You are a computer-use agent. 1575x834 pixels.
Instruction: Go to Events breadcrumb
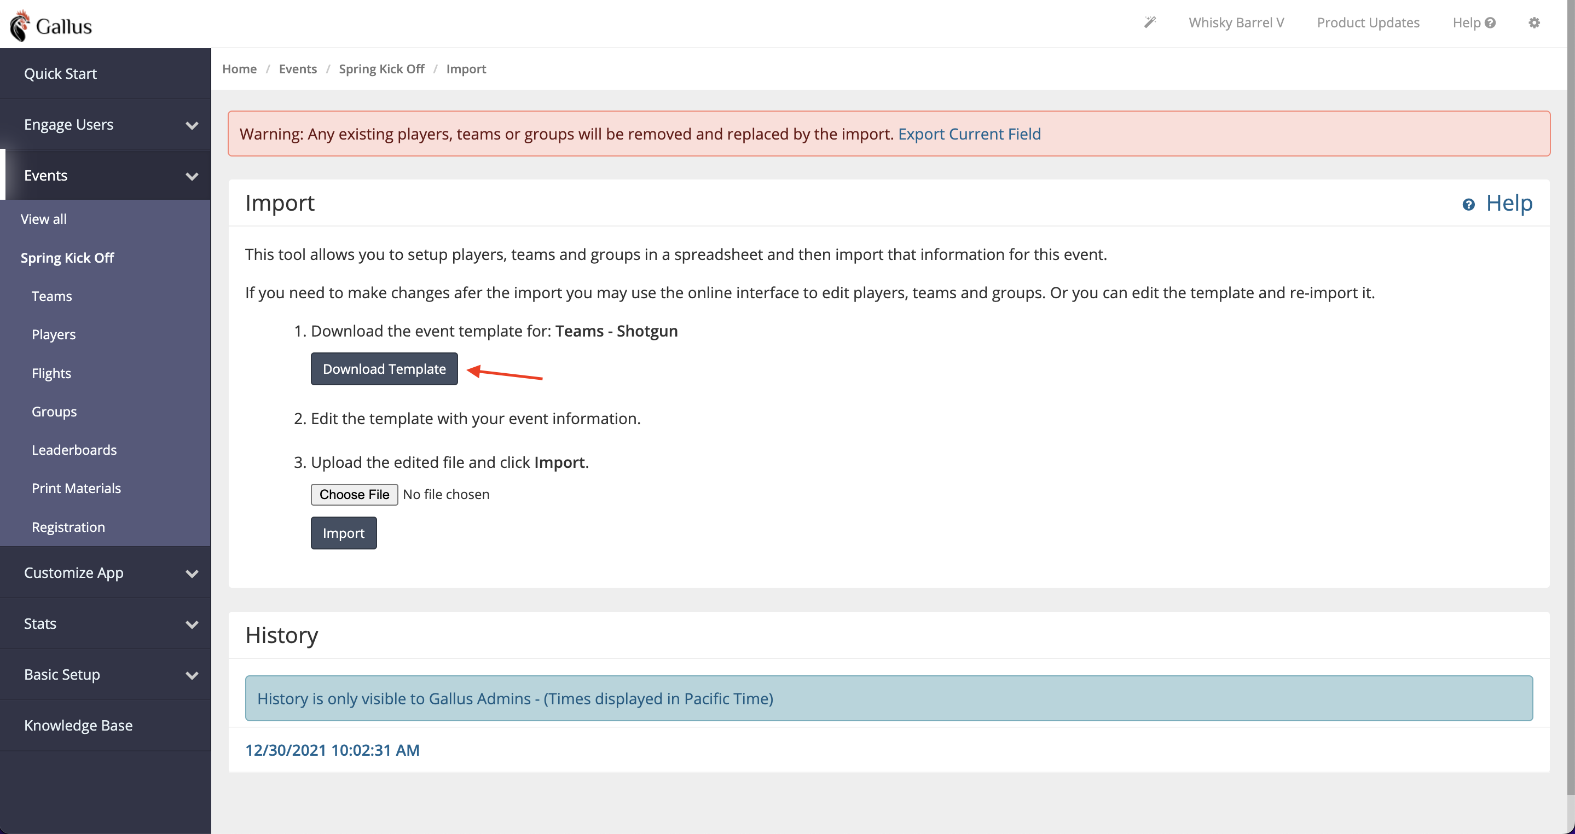298,68
